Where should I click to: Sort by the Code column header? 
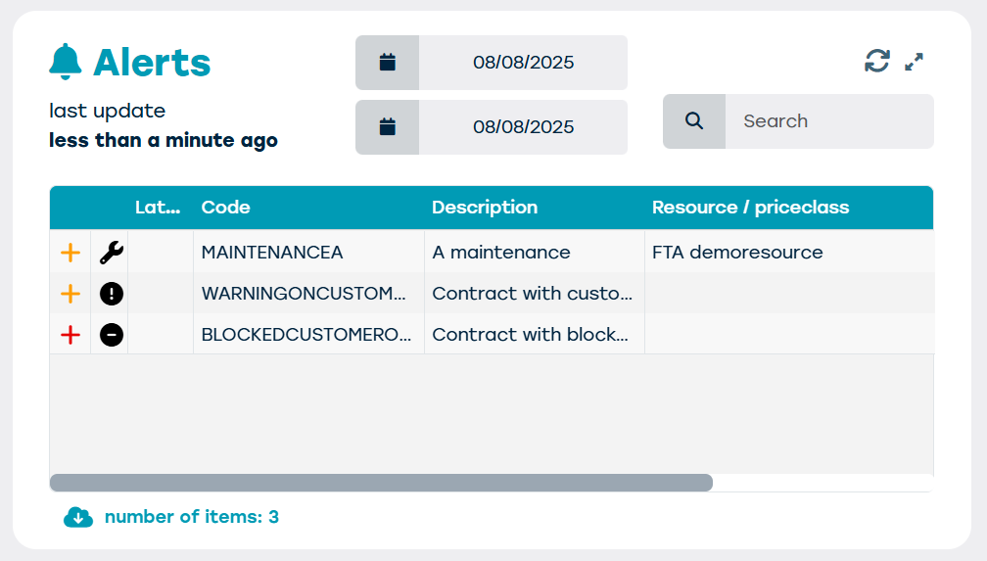226,208
